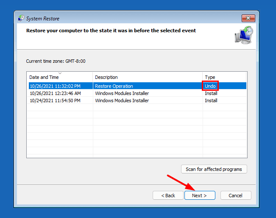Click the Type column header
276x218 pixels.
point(224,77)
